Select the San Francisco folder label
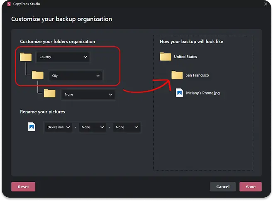This screenshot has width=273, height=201. tap(197, 75)
